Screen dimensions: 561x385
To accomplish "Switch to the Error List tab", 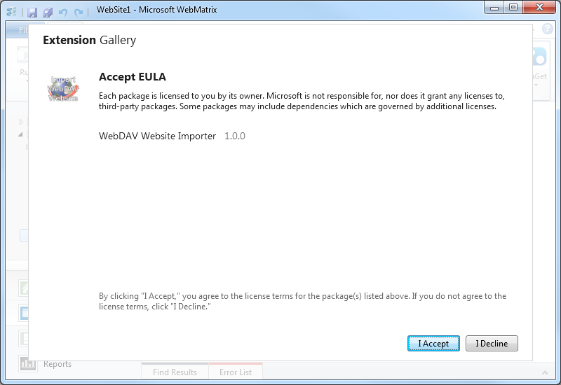I will tap(236, 372).
